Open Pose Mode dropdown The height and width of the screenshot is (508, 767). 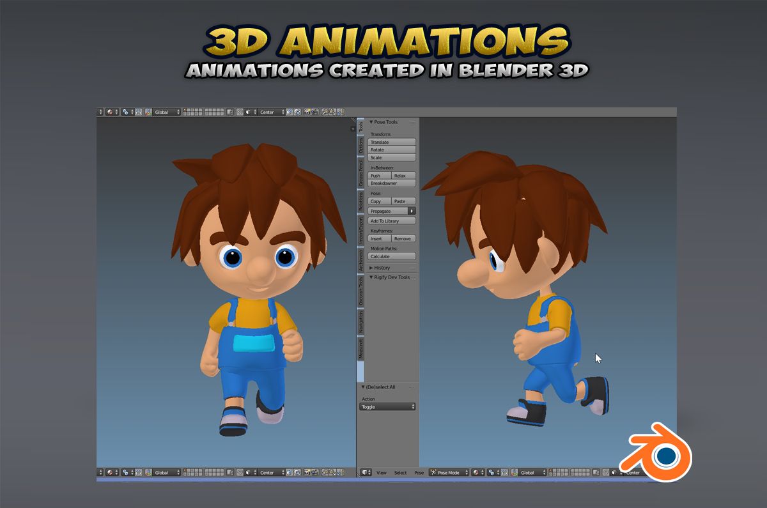pyautogui.click(x=449, y=473)
